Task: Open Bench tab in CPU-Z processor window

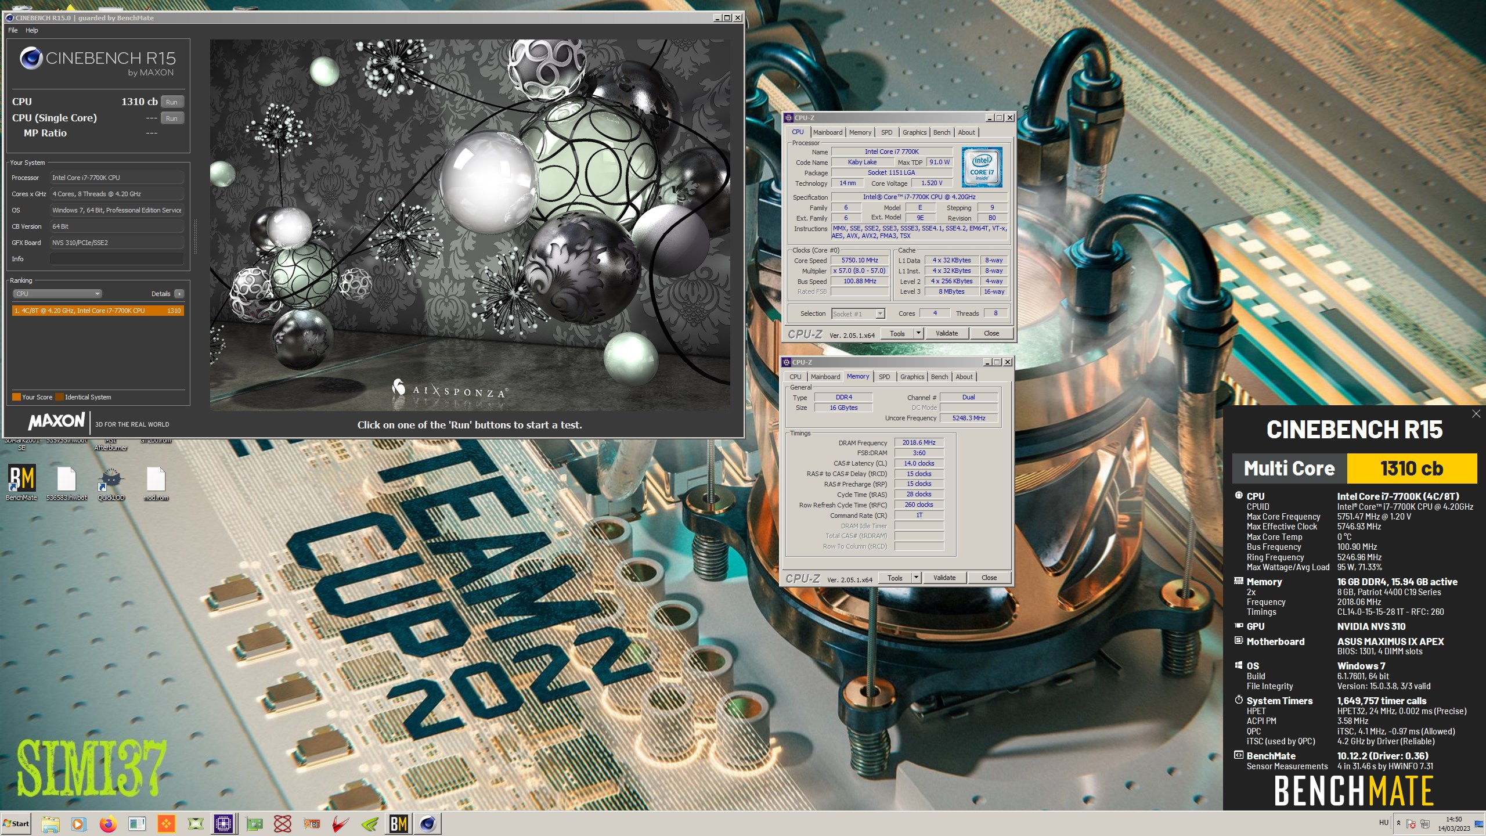Action: pyautogui.click(x=942, y=132)
